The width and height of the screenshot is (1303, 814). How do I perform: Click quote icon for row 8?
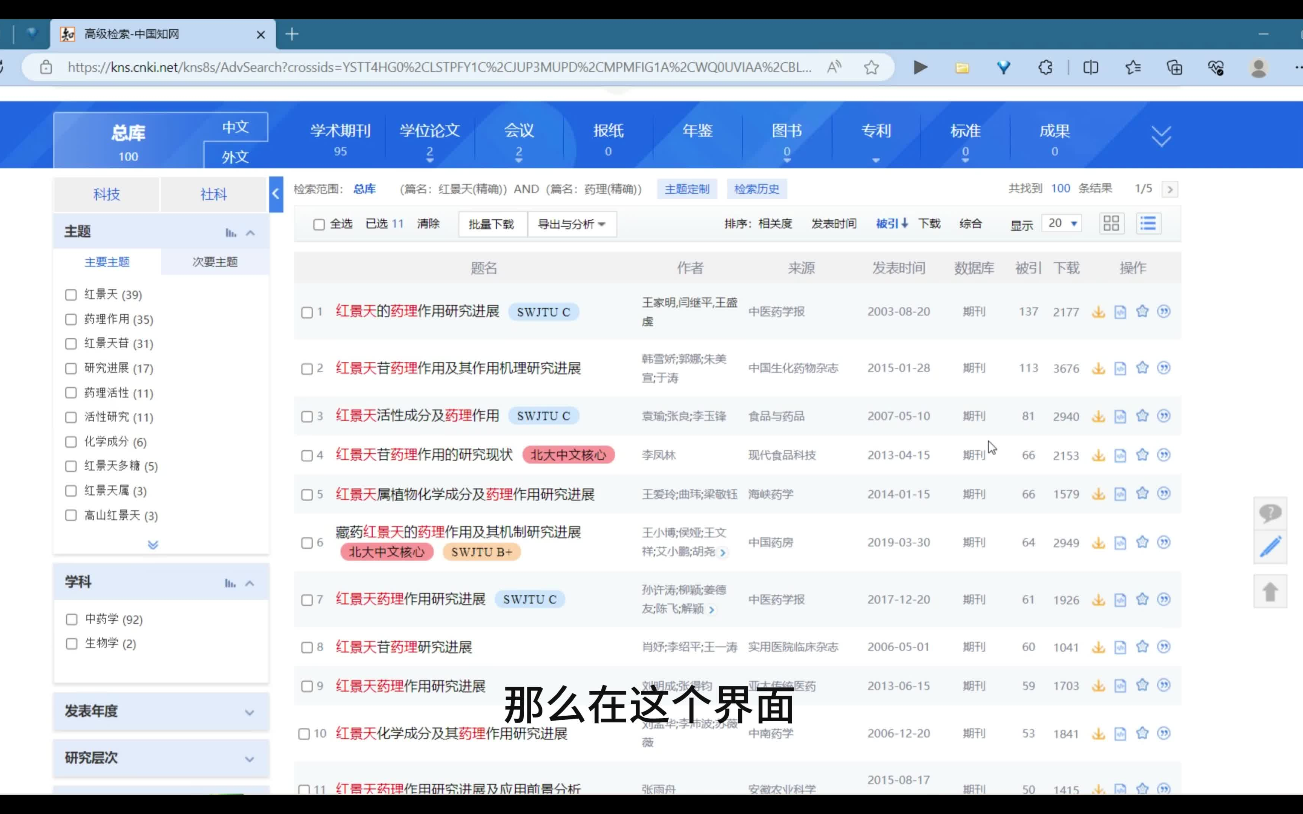pos(1164,647)
